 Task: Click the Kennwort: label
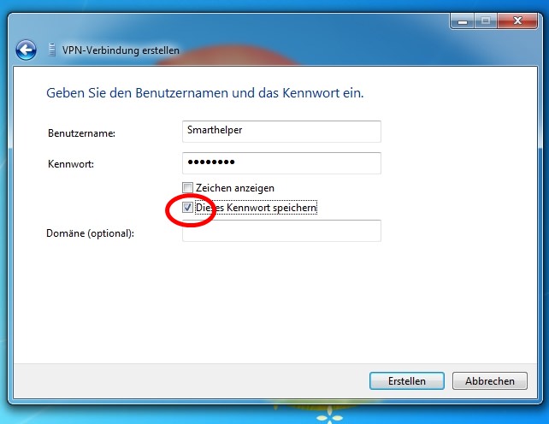coord(71,164)
